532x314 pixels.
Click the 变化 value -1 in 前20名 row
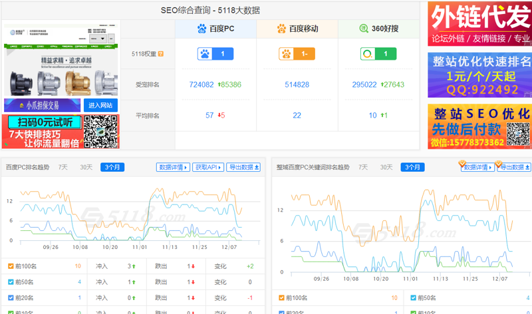pyautogui.click(x=250, y=298)
